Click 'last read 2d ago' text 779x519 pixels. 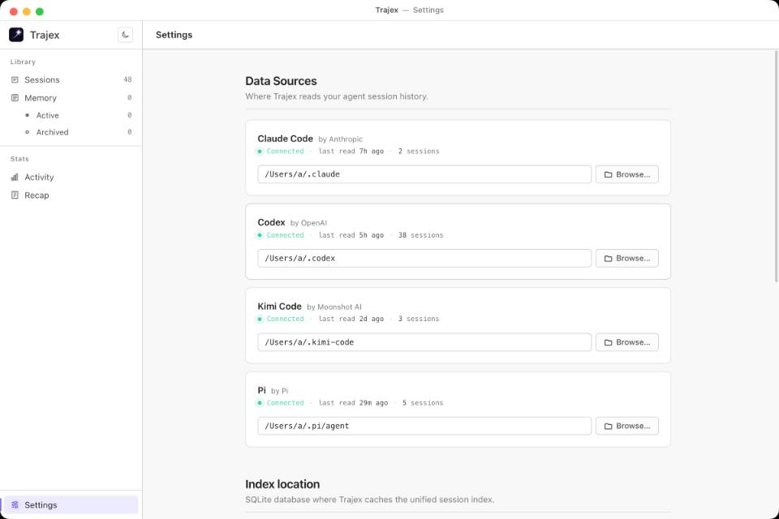point(351,319)
